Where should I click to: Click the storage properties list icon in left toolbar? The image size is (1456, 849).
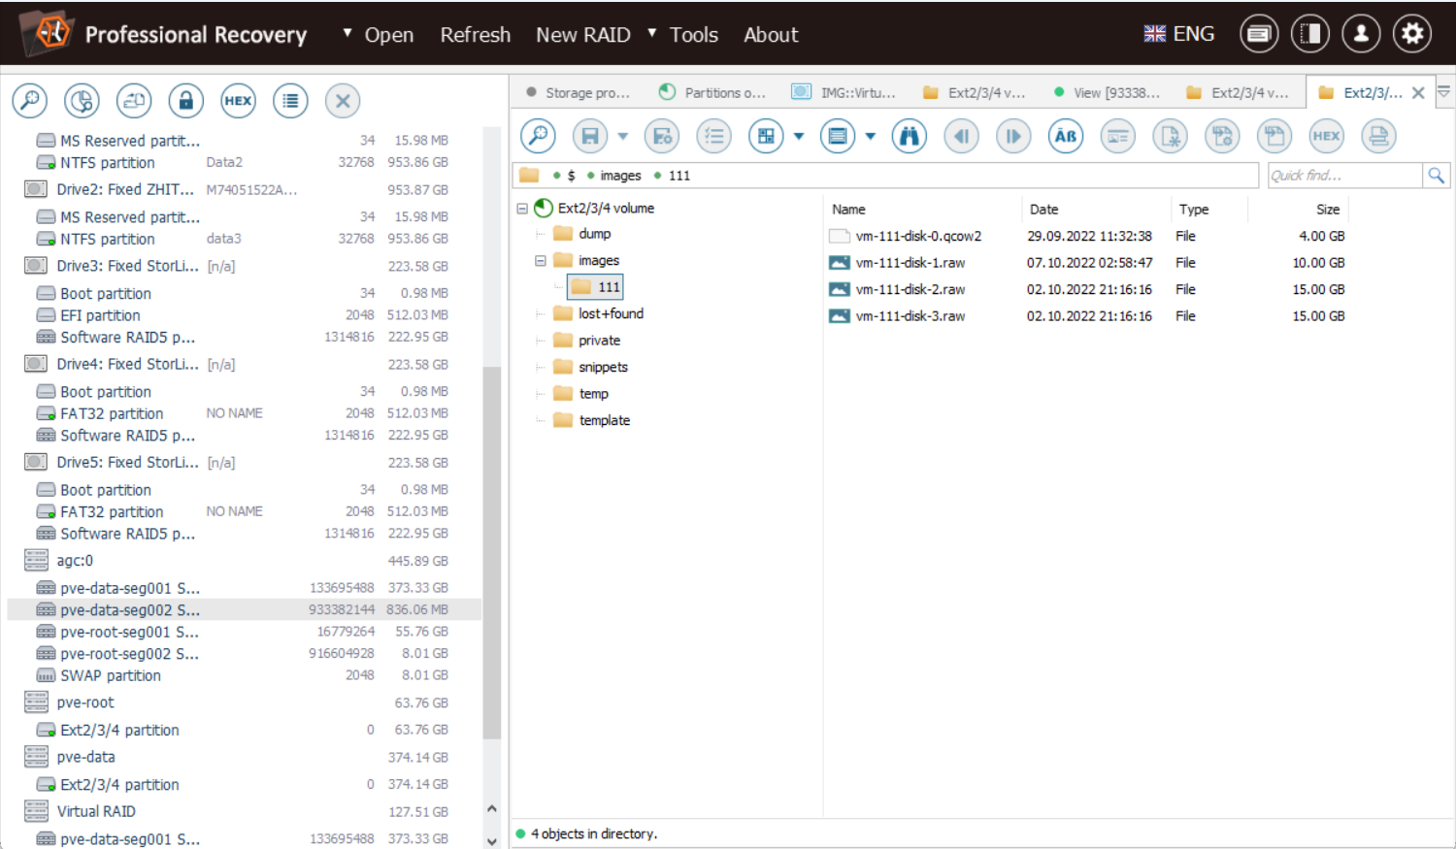pyautogui.click(x=290, y=101)
